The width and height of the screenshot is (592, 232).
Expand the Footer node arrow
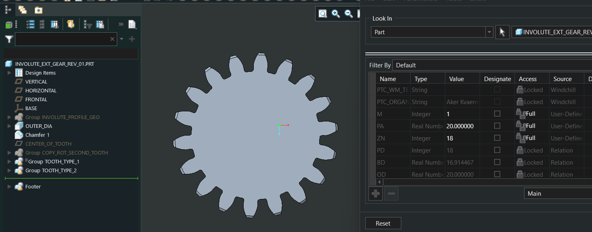(x=9, y=186)
